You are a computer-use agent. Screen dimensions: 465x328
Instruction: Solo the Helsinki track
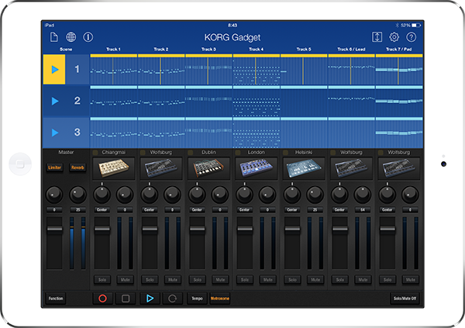point(292,280)
